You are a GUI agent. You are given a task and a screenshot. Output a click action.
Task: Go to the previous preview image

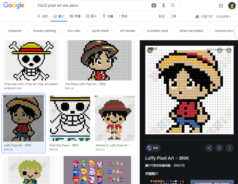(220, 50)
